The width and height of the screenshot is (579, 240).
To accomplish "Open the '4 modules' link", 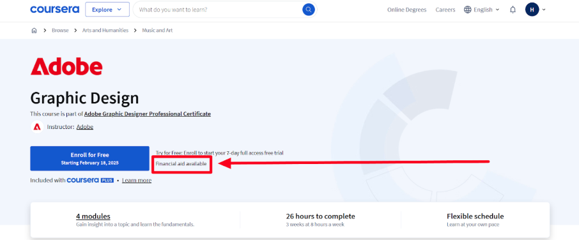I will (x=93, y=216).
